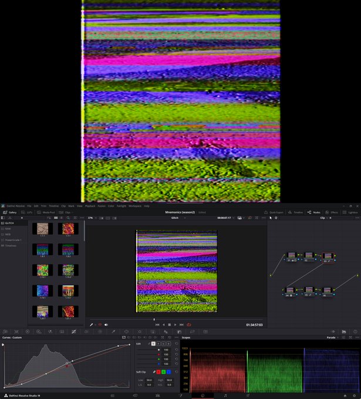
Task: Open the Curves palette icon
Action: click(x=73, y=332)
